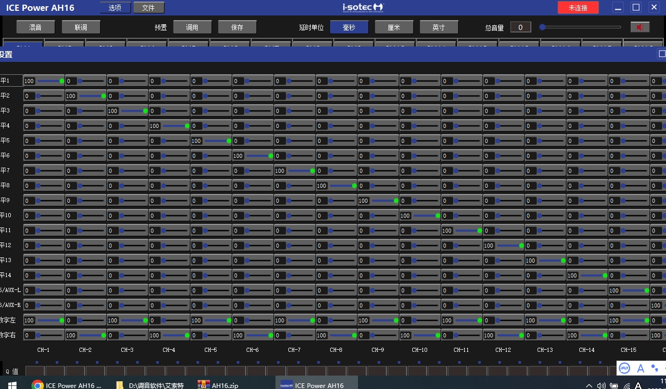Viewport: 666px width, 389px height.
Task: Click the iFLY input method icon
Action: point(624,368)
